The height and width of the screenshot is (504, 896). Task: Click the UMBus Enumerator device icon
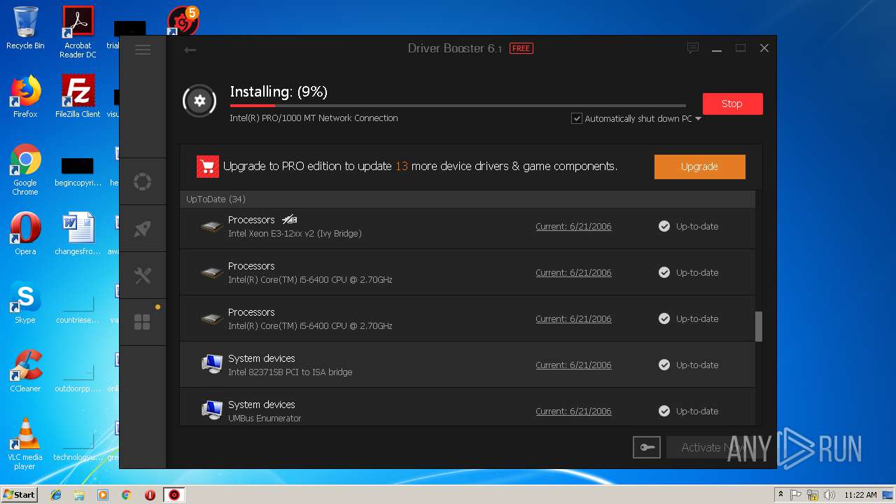tap(211, 410)
